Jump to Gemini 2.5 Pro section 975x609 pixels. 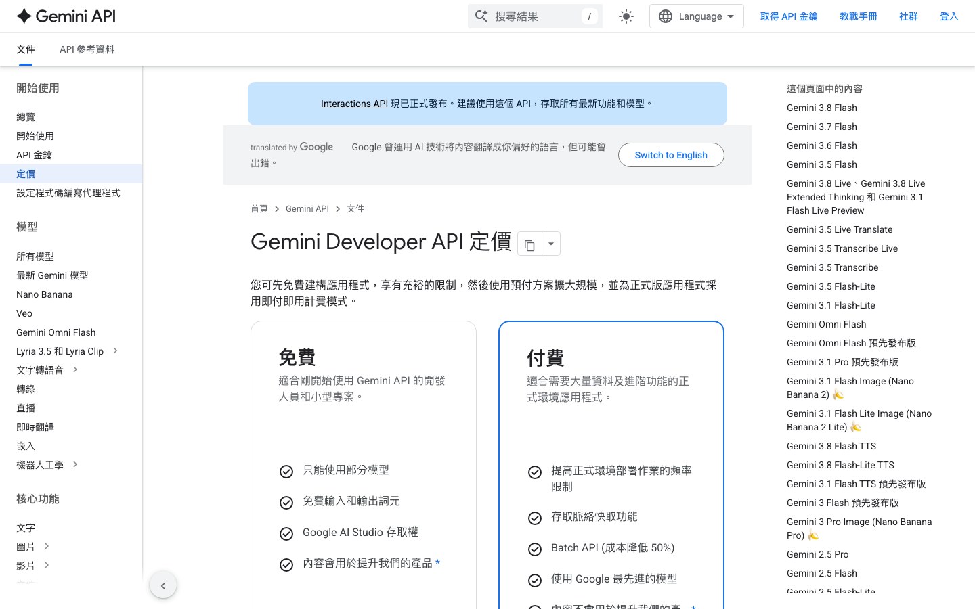[817, 554]
